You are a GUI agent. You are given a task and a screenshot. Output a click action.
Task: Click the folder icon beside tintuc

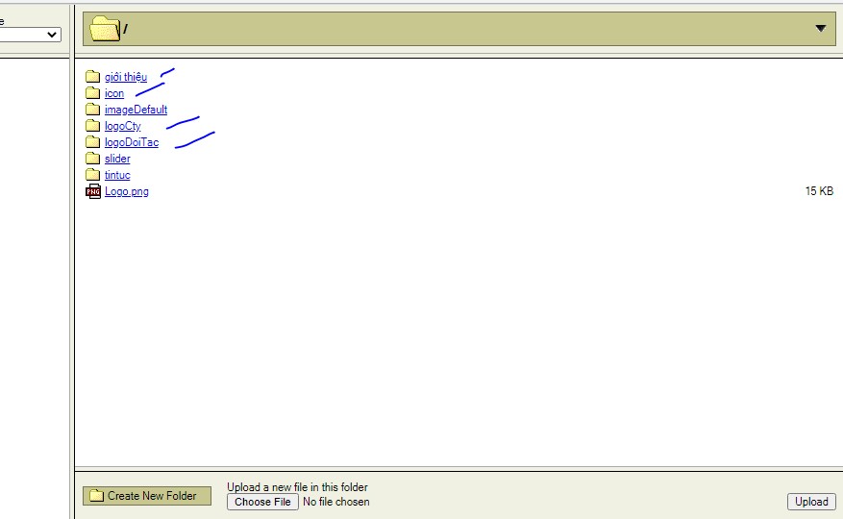point(92,174)
